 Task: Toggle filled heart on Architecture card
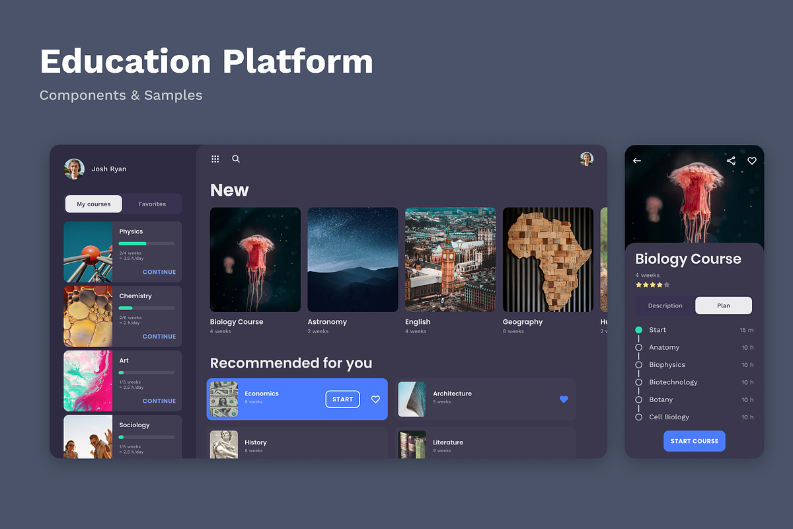pyautogui.click(x=564, y=399)
